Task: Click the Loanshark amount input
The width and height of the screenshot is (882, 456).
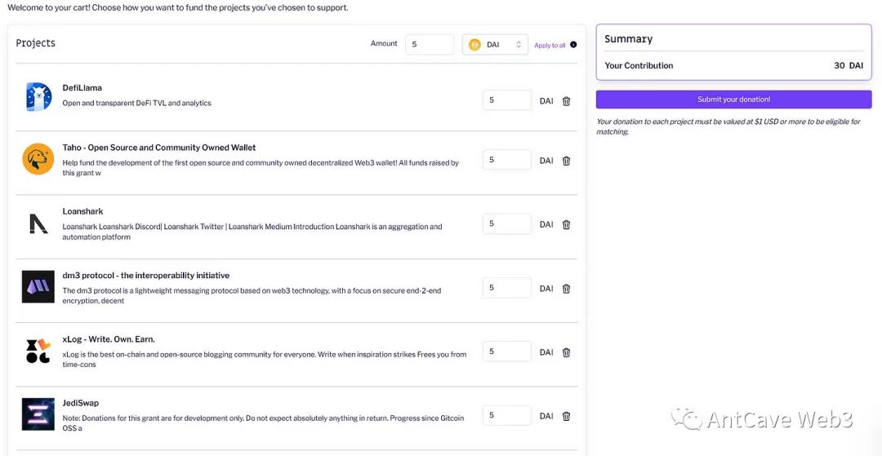Action: pyautogui.click(x=507, y=224)
